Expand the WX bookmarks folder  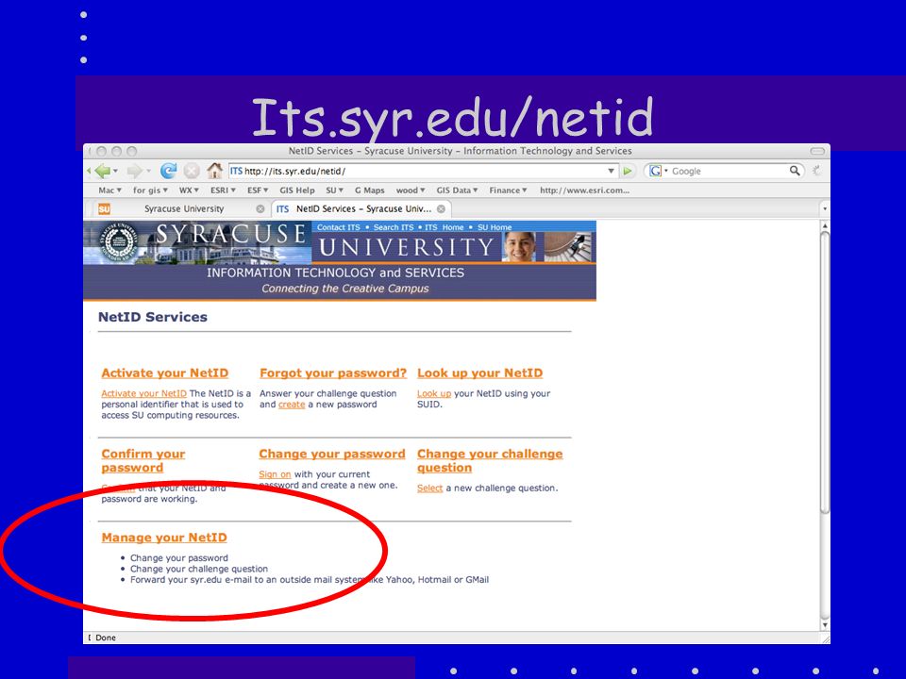pos(189,190)
